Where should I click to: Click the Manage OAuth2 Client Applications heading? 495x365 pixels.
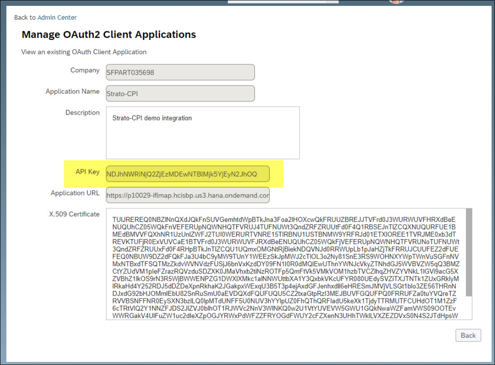(109, 34)
